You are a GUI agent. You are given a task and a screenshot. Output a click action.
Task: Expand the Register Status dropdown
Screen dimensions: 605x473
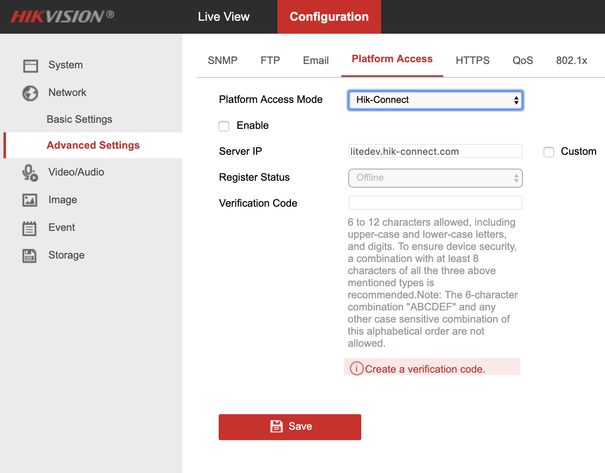[435, 178]
